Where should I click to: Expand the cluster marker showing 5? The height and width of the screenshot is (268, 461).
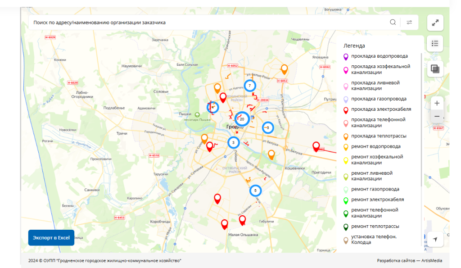point(255,191)
